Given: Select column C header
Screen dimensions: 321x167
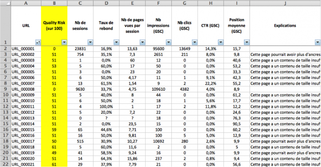Looking at the screenshot, I should click(80, 3).
